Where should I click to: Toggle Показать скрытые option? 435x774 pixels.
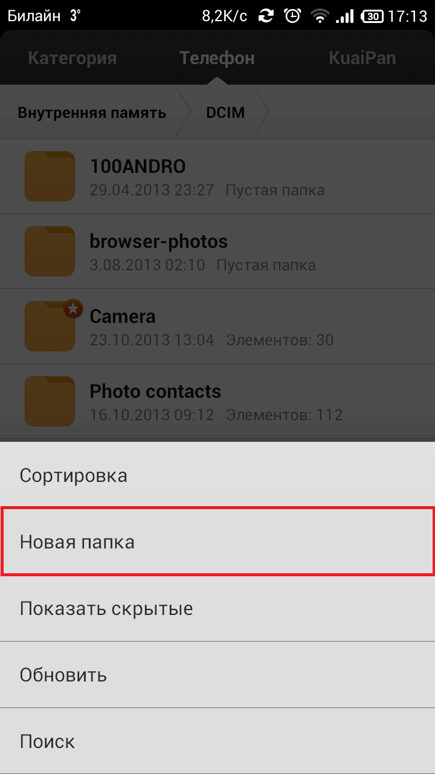(x=217, y=608)
